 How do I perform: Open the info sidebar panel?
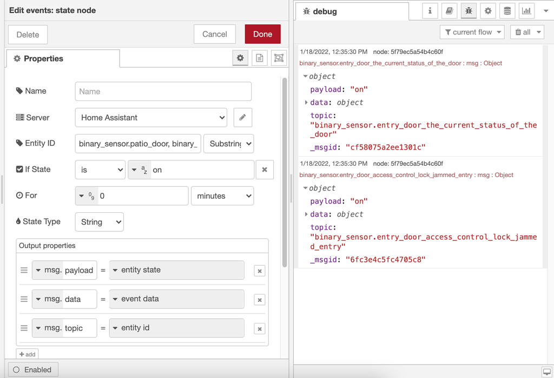pyautogui.click(x=430, y=11)
